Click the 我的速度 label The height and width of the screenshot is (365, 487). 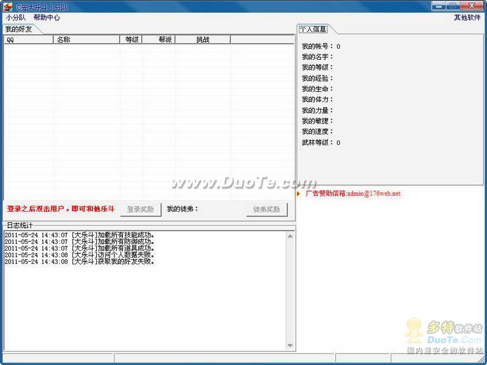tap(317, 131)
